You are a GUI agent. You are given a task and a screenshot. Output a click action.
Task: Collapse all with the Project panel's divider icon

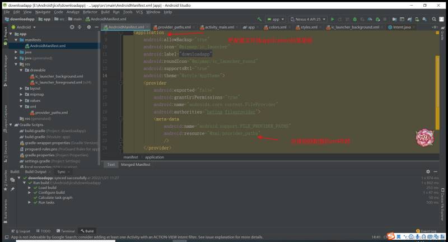pyautogui.click(x=80, y=27)
